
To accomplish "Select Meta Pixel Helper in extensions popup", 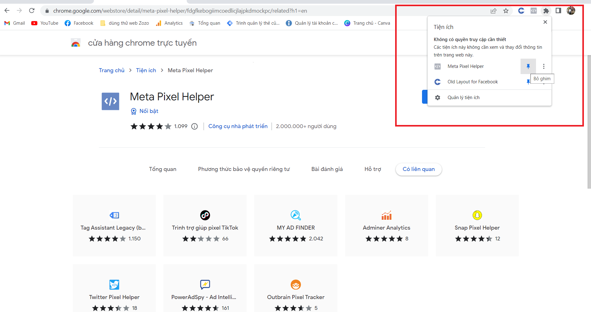I will (x=466, y=66).
